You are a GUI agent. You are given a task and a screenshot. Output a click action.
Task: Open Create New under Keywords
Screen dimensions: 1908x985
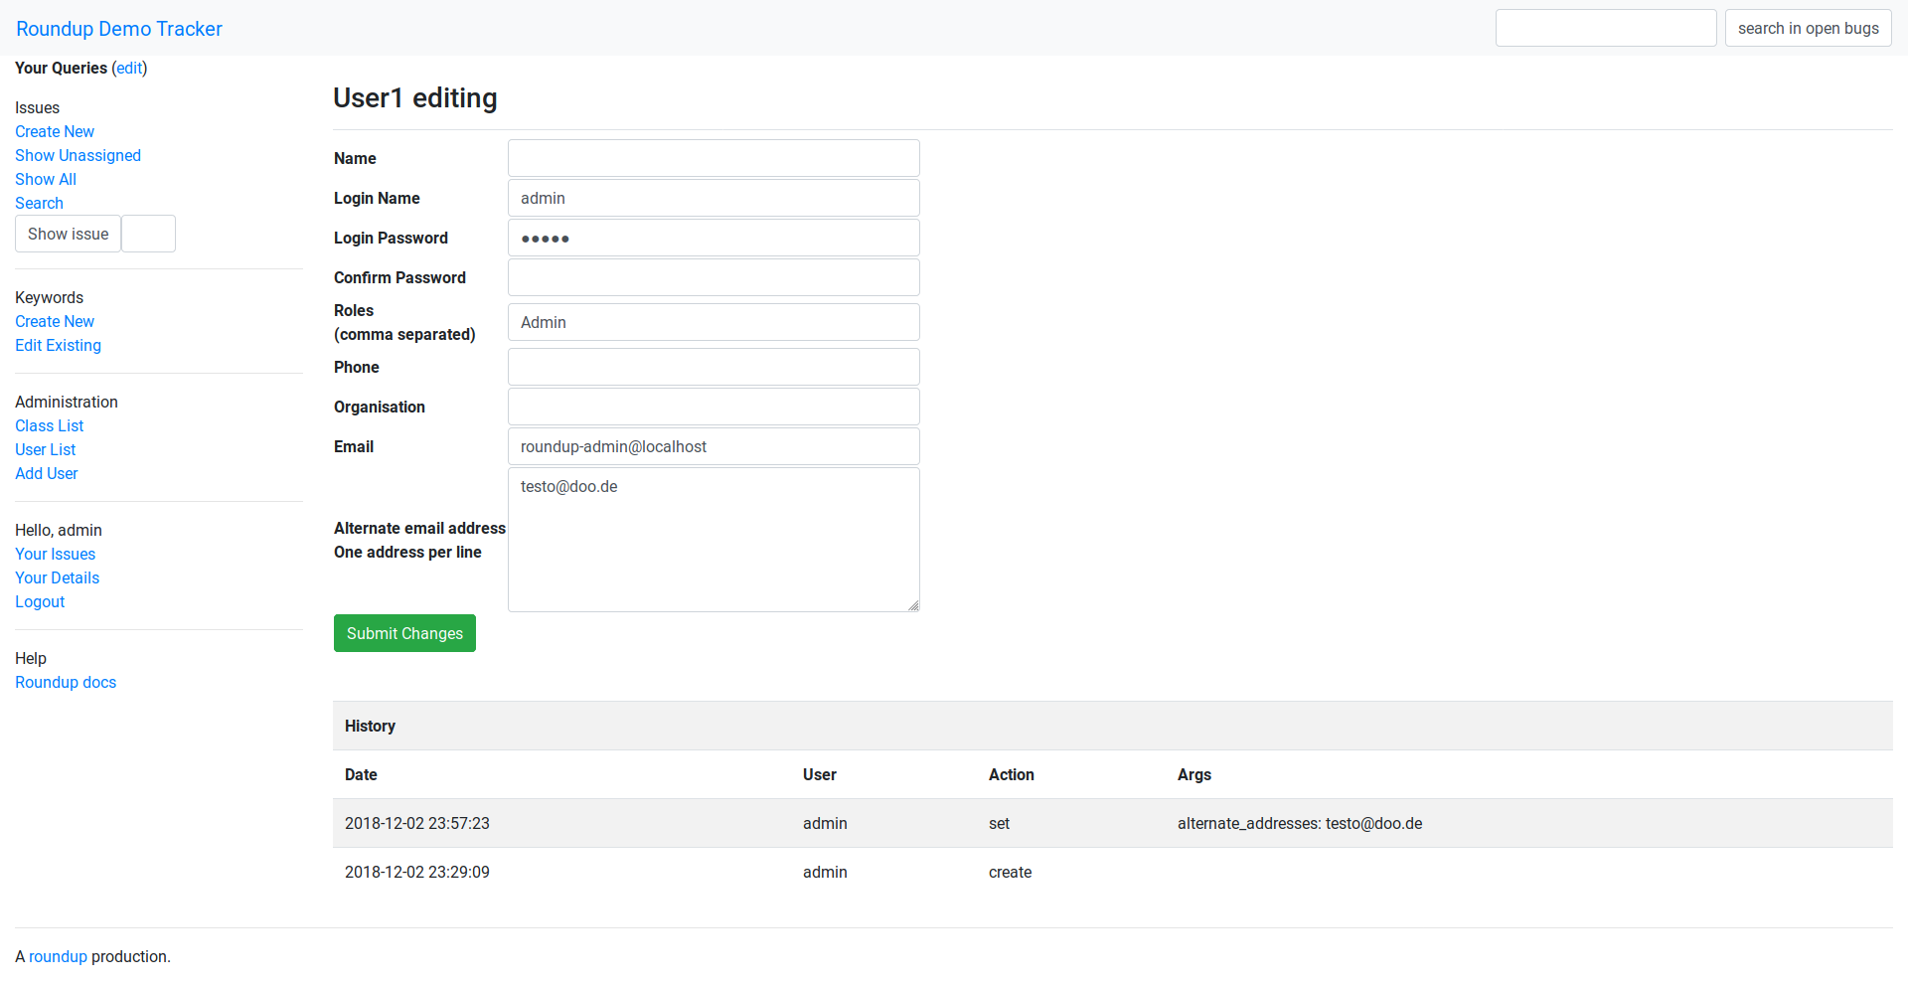tap(55, 321)
